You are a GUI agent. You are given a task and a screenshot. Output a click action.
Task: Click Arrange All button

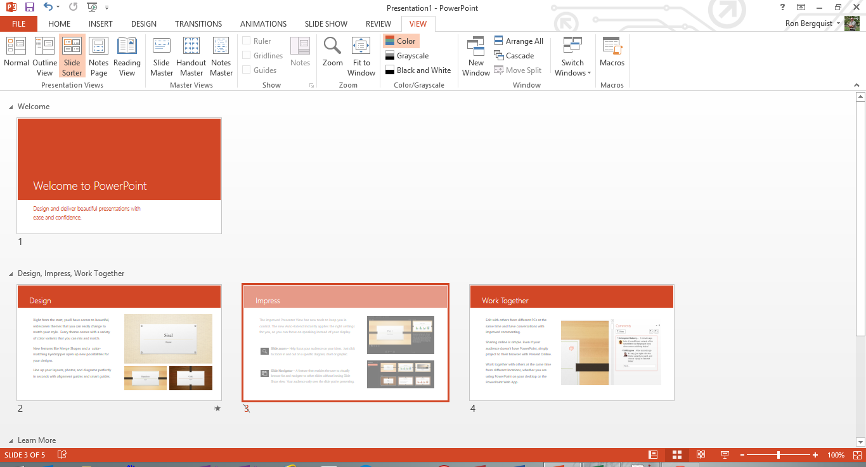tap(519, 41)
